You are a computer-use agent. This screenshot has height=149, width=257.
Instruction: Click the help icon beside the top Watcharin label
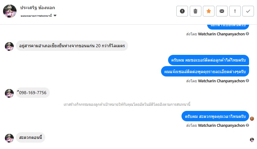248,34
